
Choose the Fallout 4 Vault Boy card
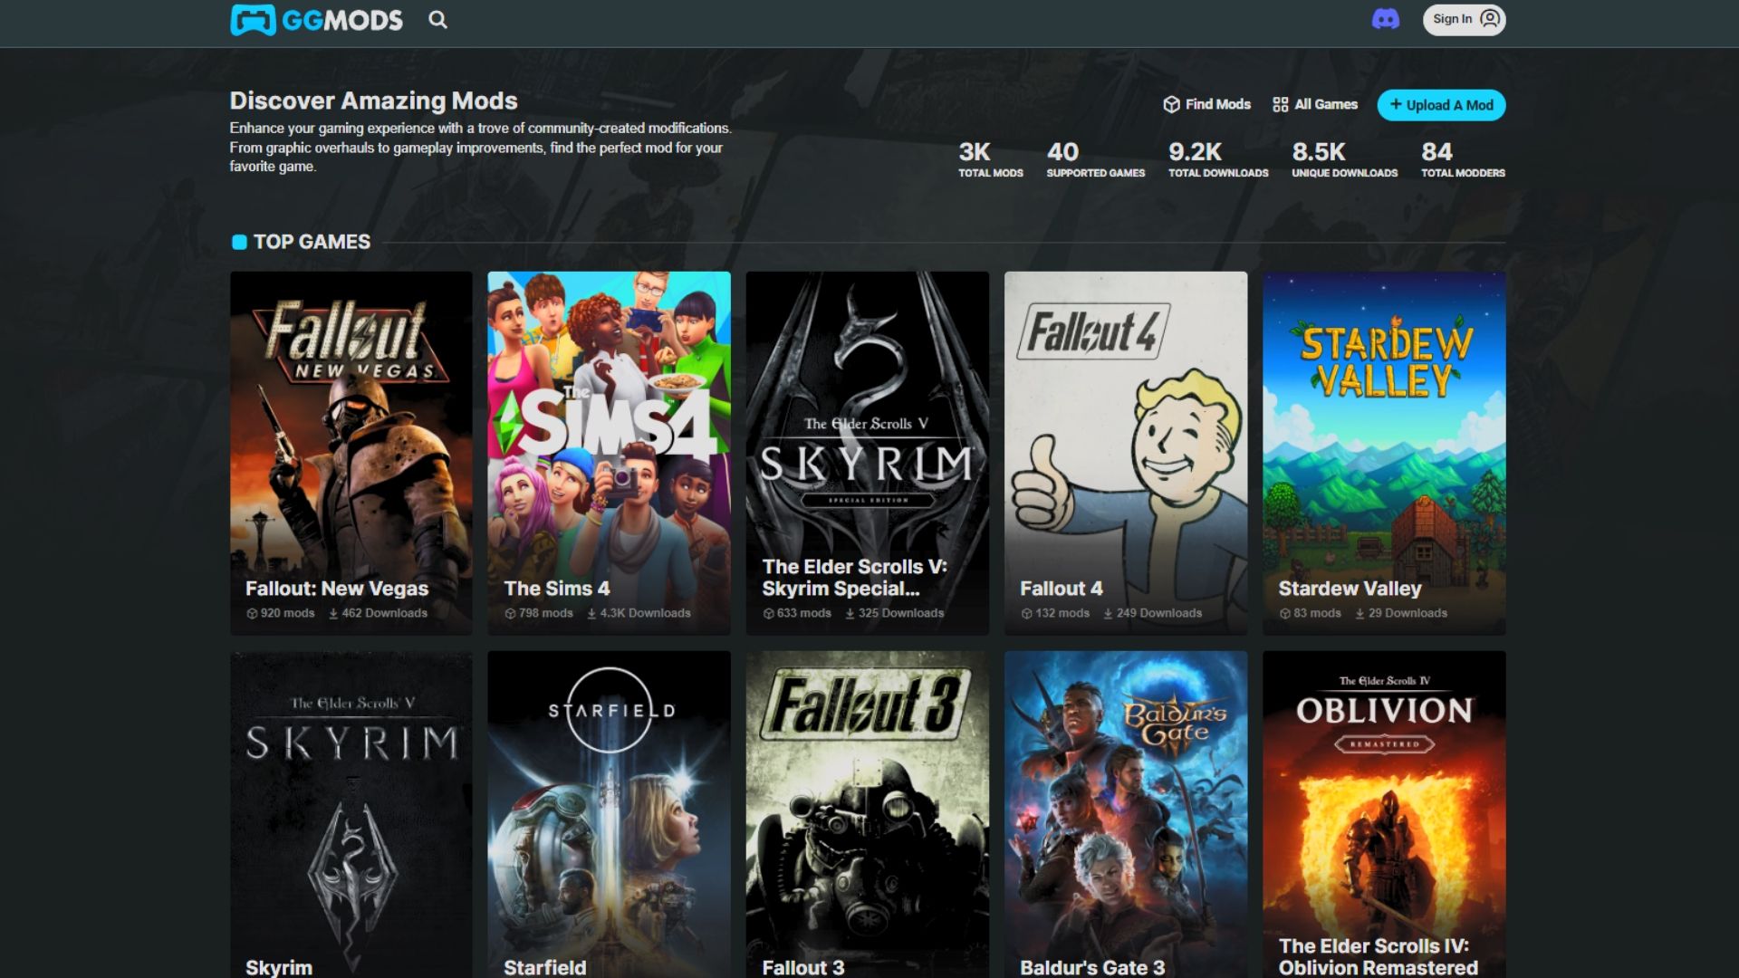[x=1125, y=453]
